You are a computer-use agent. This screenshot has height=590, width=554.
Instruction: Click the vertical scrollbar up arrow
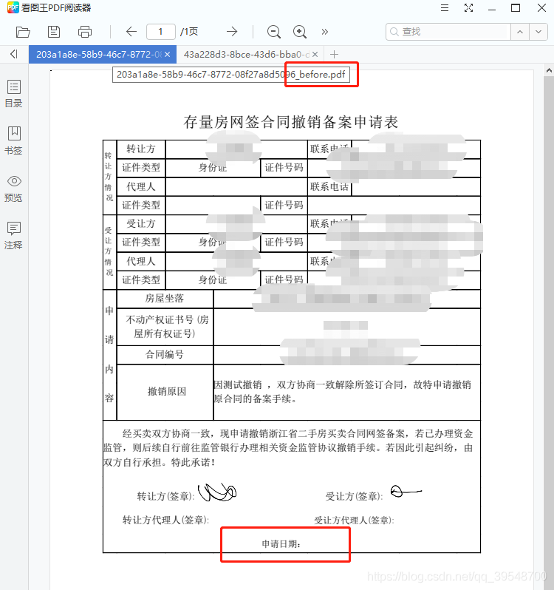click(x=549, y=70)
